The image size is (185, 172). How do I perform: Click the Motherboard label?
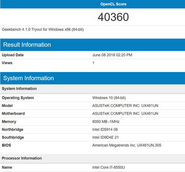pos(13,113)
